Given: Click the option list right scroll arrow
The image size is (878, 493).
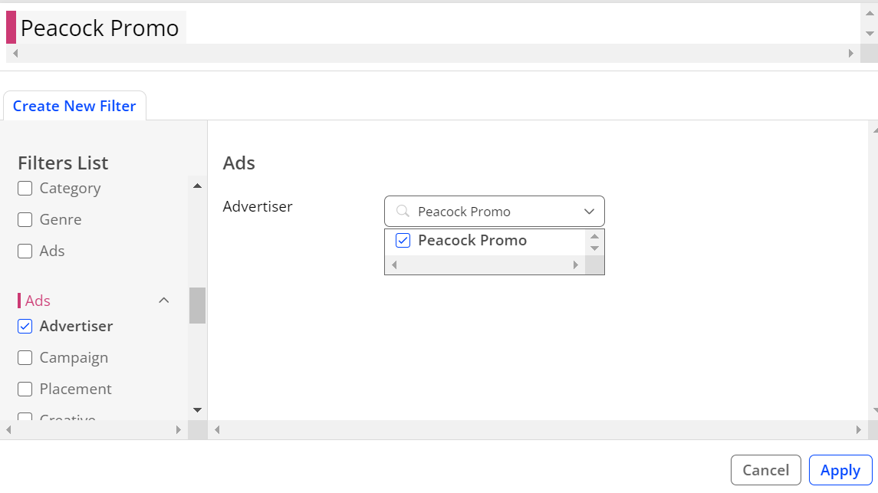Looking at the screenshot, I should 576,265.
